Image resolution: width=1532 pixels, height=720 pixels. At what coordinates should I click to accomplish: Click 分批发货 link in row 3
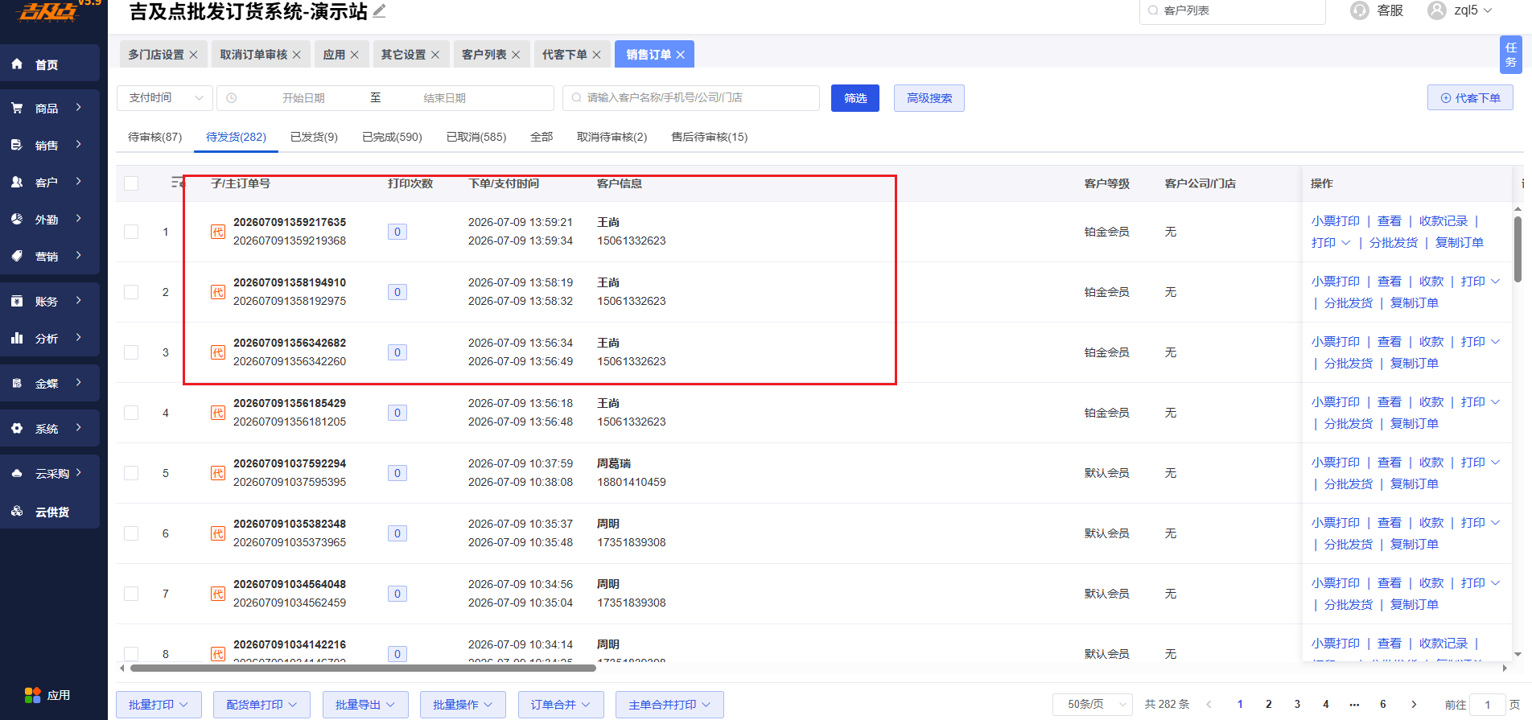pos(1349,364)
